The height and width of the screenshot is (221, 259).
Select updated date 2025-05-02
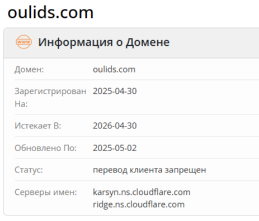click(115, 148)
